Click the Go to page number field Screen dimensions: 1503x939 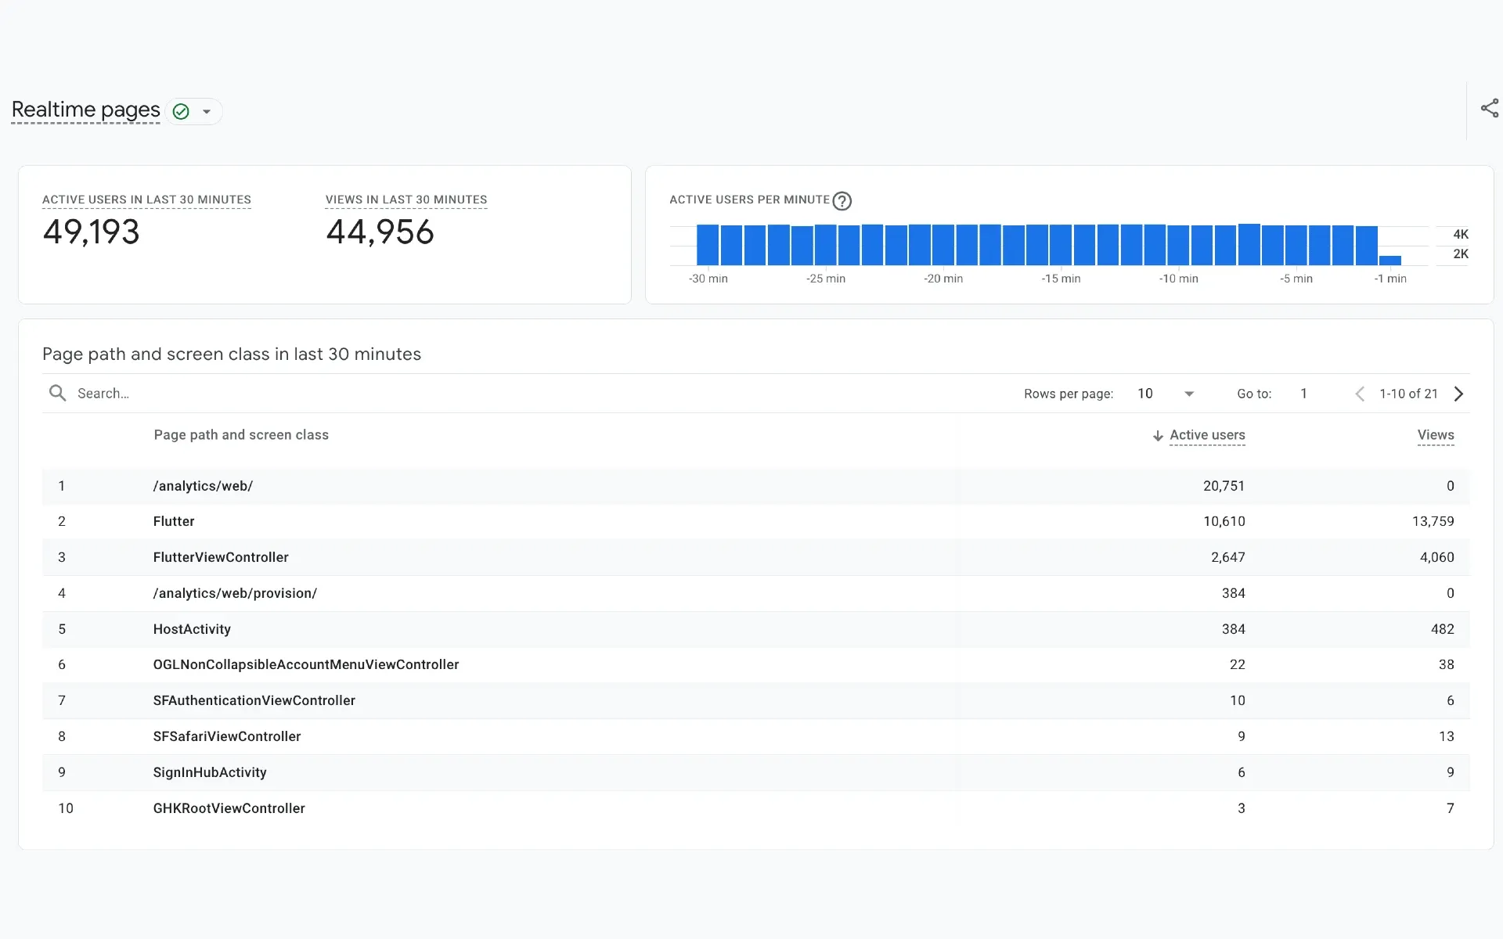coord(1304,394)
